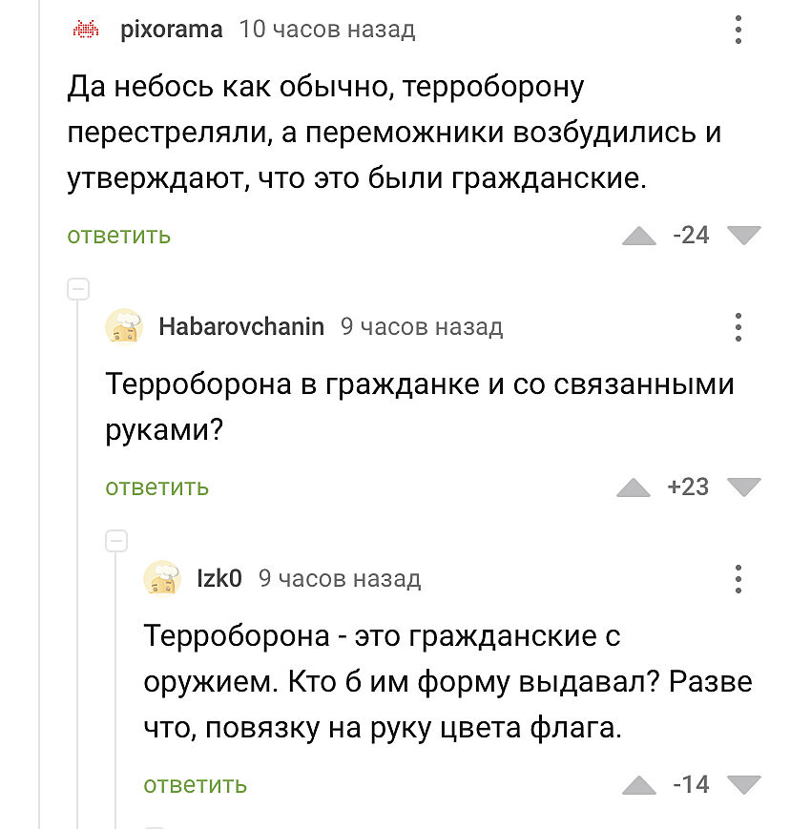
Task: Upvote the Izk0 comment
Action: click(x=639, y=785)
